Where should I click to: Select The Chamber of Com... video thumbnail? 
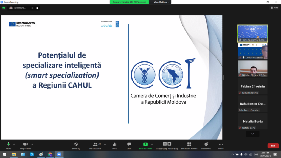[253, 33]
